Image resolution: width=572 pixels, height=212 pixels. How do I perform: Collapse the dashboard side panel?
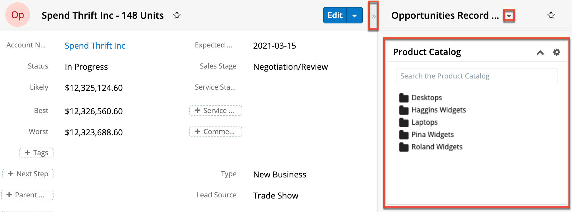pyautogui.click(x=373, y=16)
